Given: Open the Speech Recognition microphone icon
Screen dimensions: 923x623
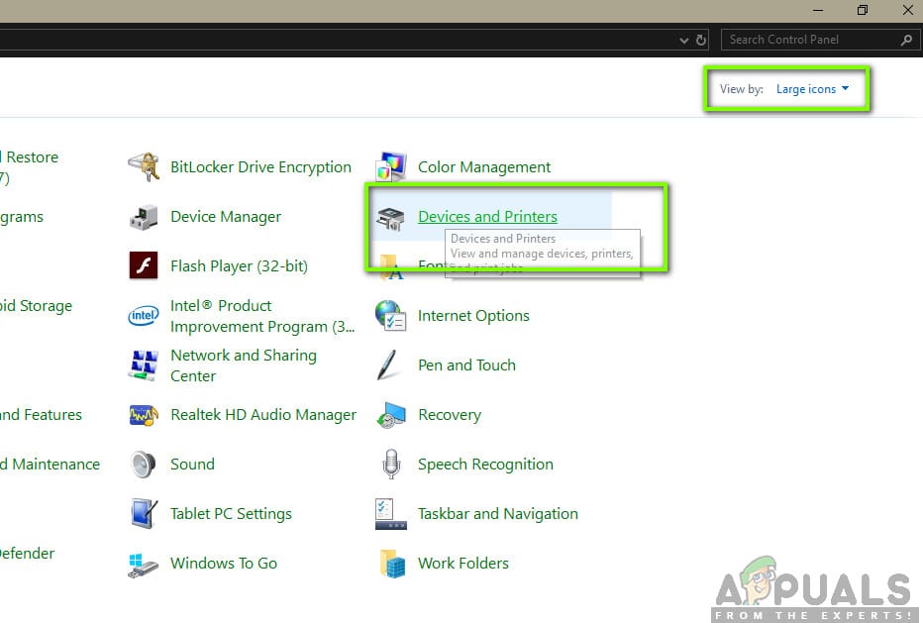Looking at the screenshot, I should tap(391, 465).
